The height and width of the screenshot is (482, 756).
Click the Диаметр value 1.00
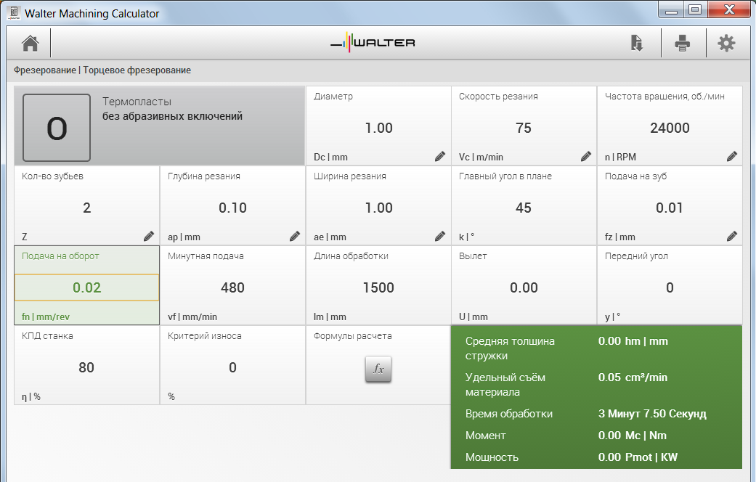(x=378, y=128)
